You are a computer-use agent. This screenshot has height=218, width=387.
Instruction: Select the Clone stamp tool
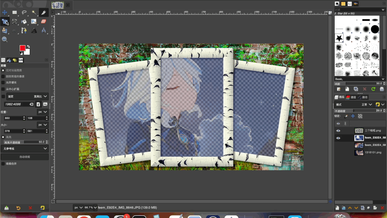tap(5, 30)
